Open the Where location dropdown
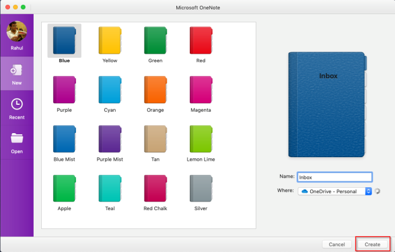The image size is (395, 252). (x=368, y=191)
